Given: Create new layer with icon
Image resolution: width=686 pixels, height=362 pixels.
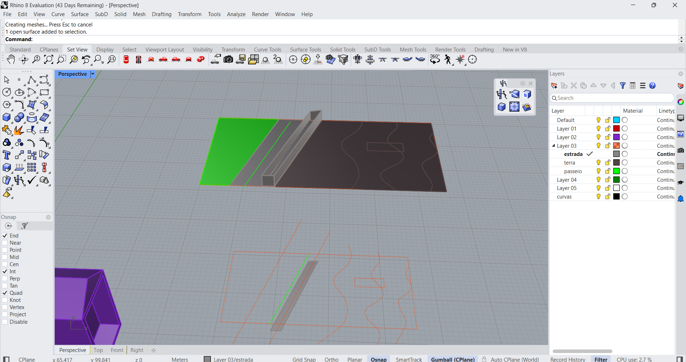Looking at the screenshot, I should pos(554,85).
